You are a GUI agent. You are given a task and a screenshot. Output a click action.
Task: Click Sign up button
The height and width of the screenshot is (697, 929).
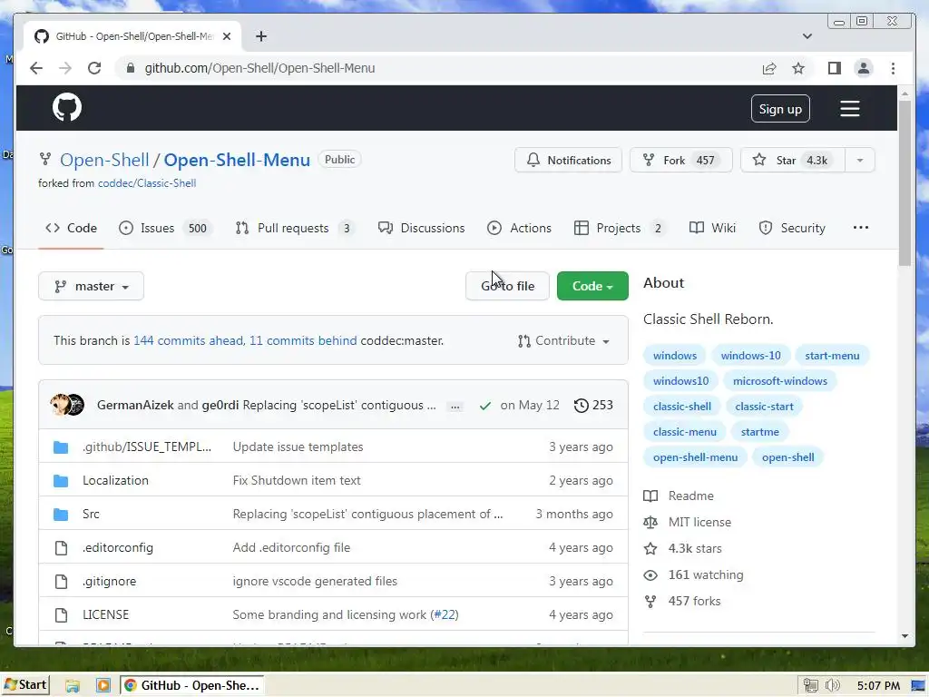(x=780, y=109)
